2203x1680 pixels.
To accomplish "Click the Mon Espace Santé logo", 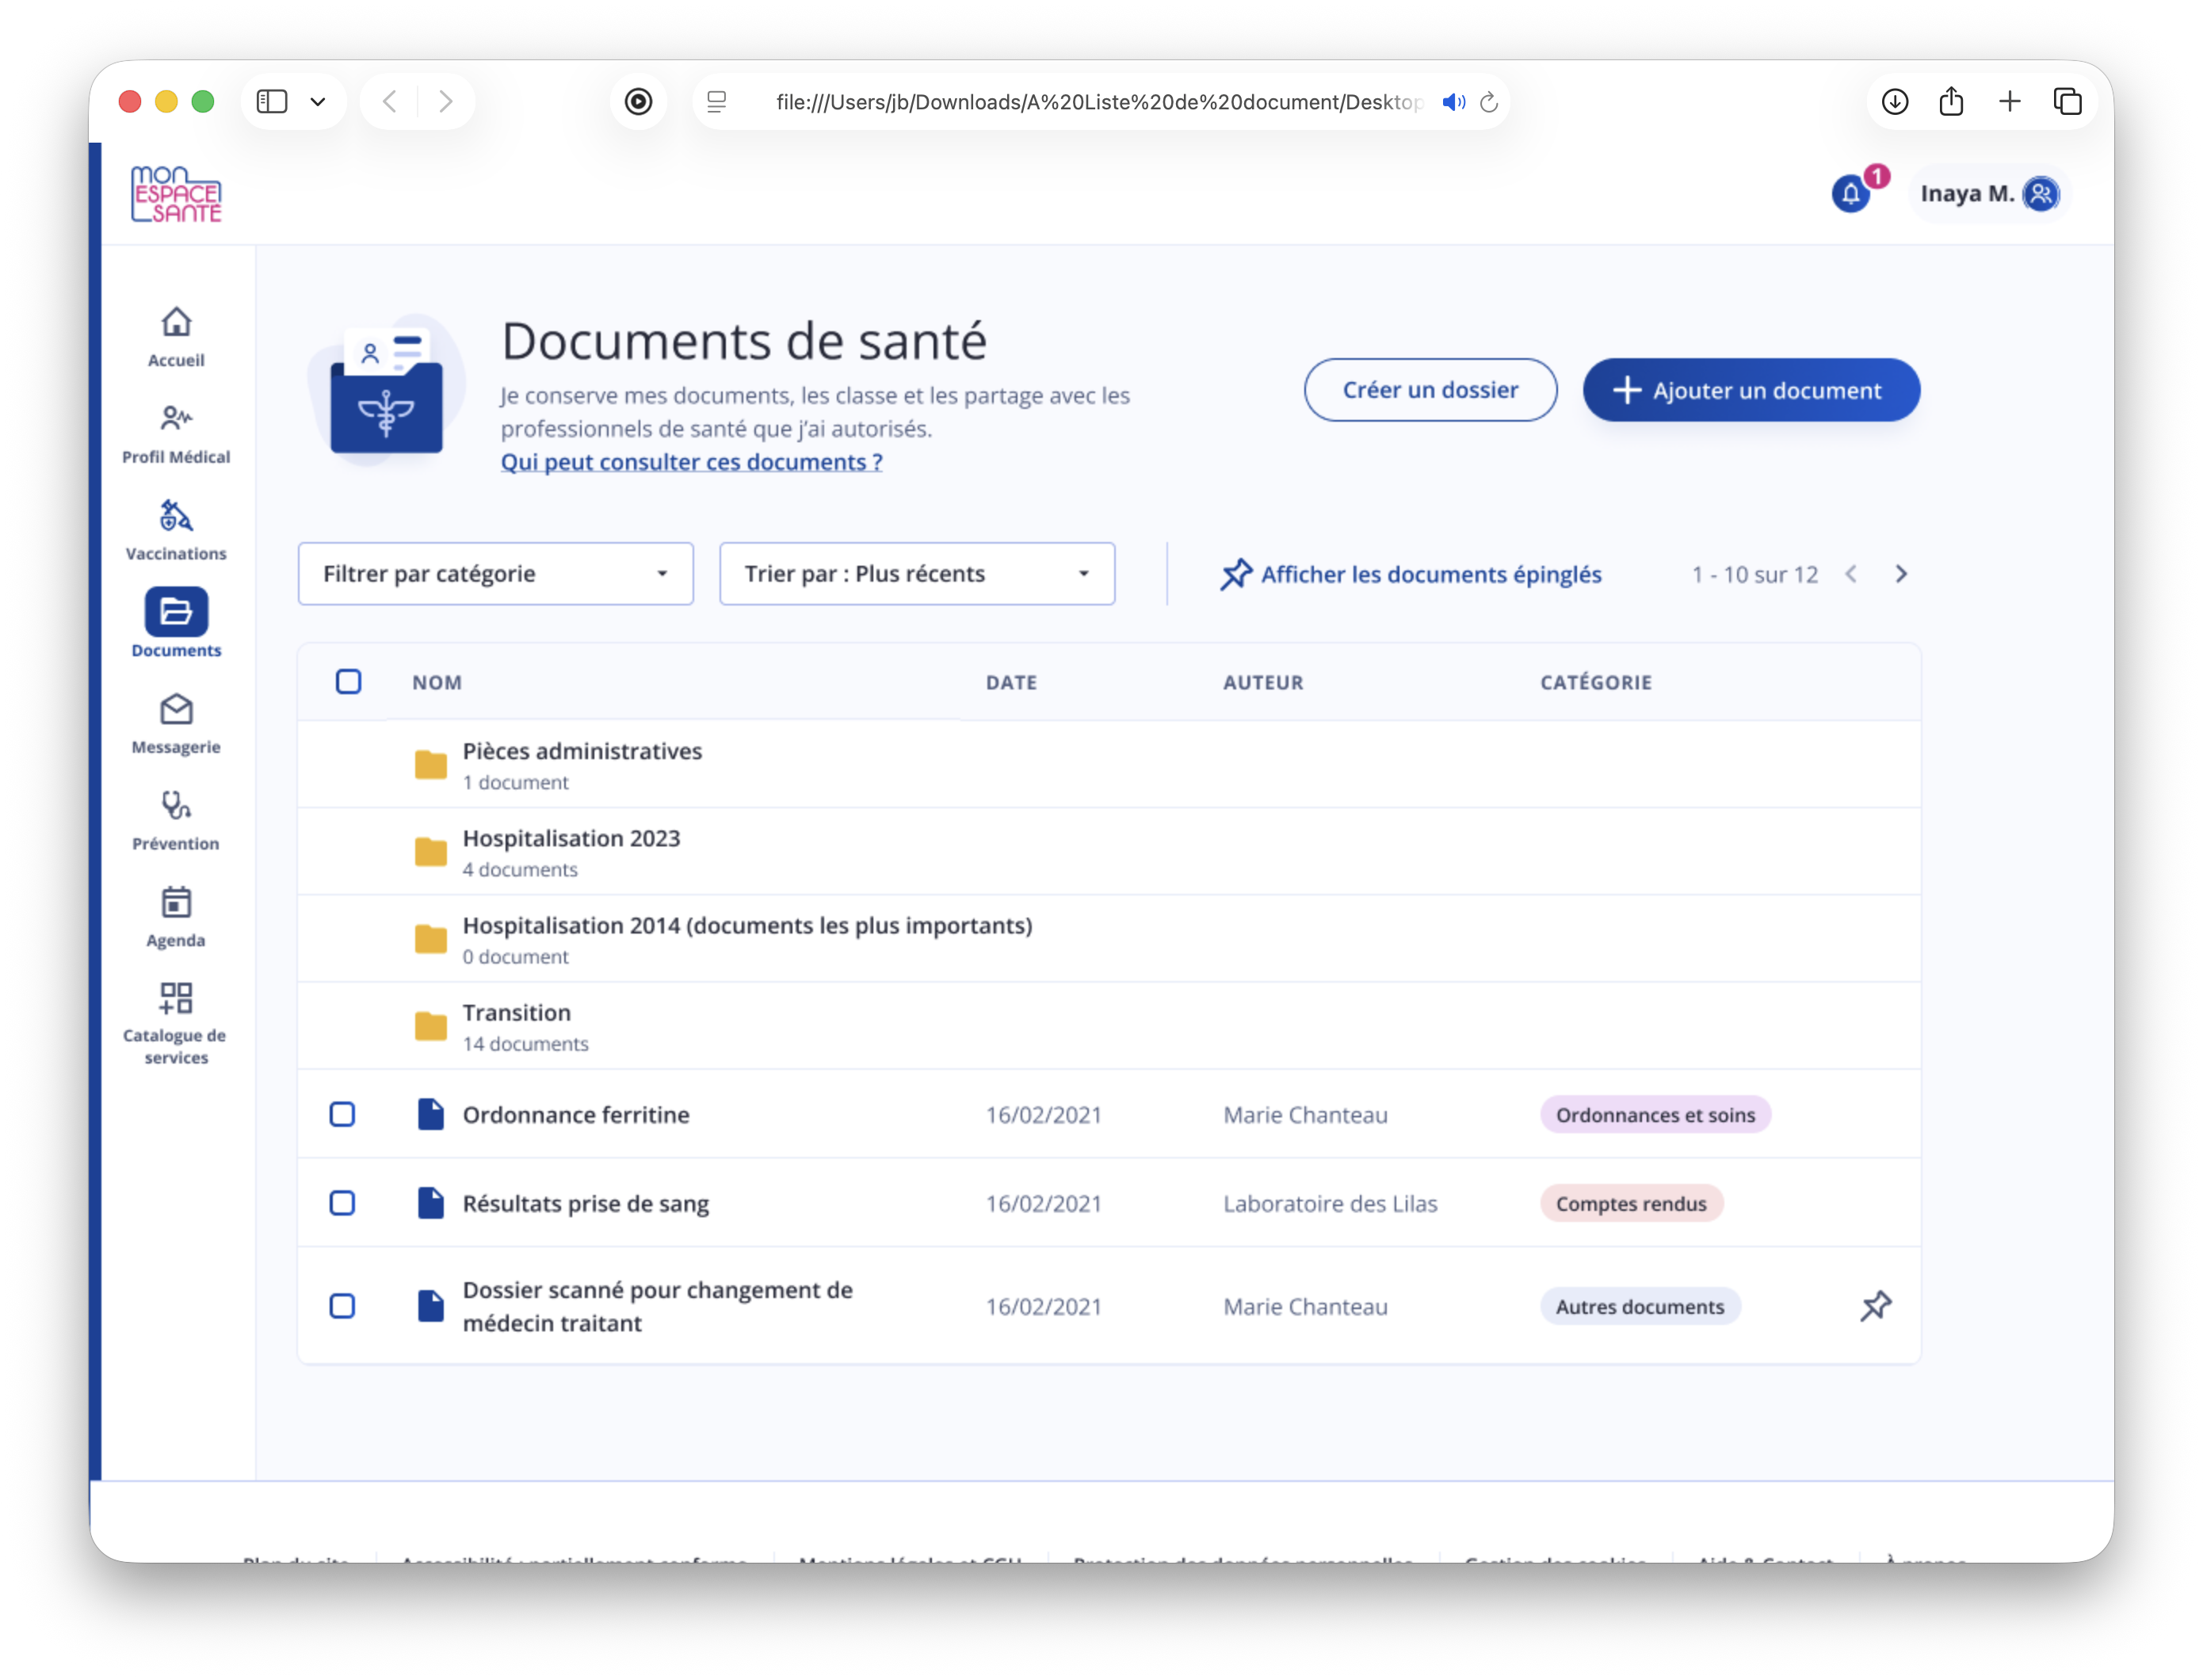I will pyautogui.click(x=176, y=194).
